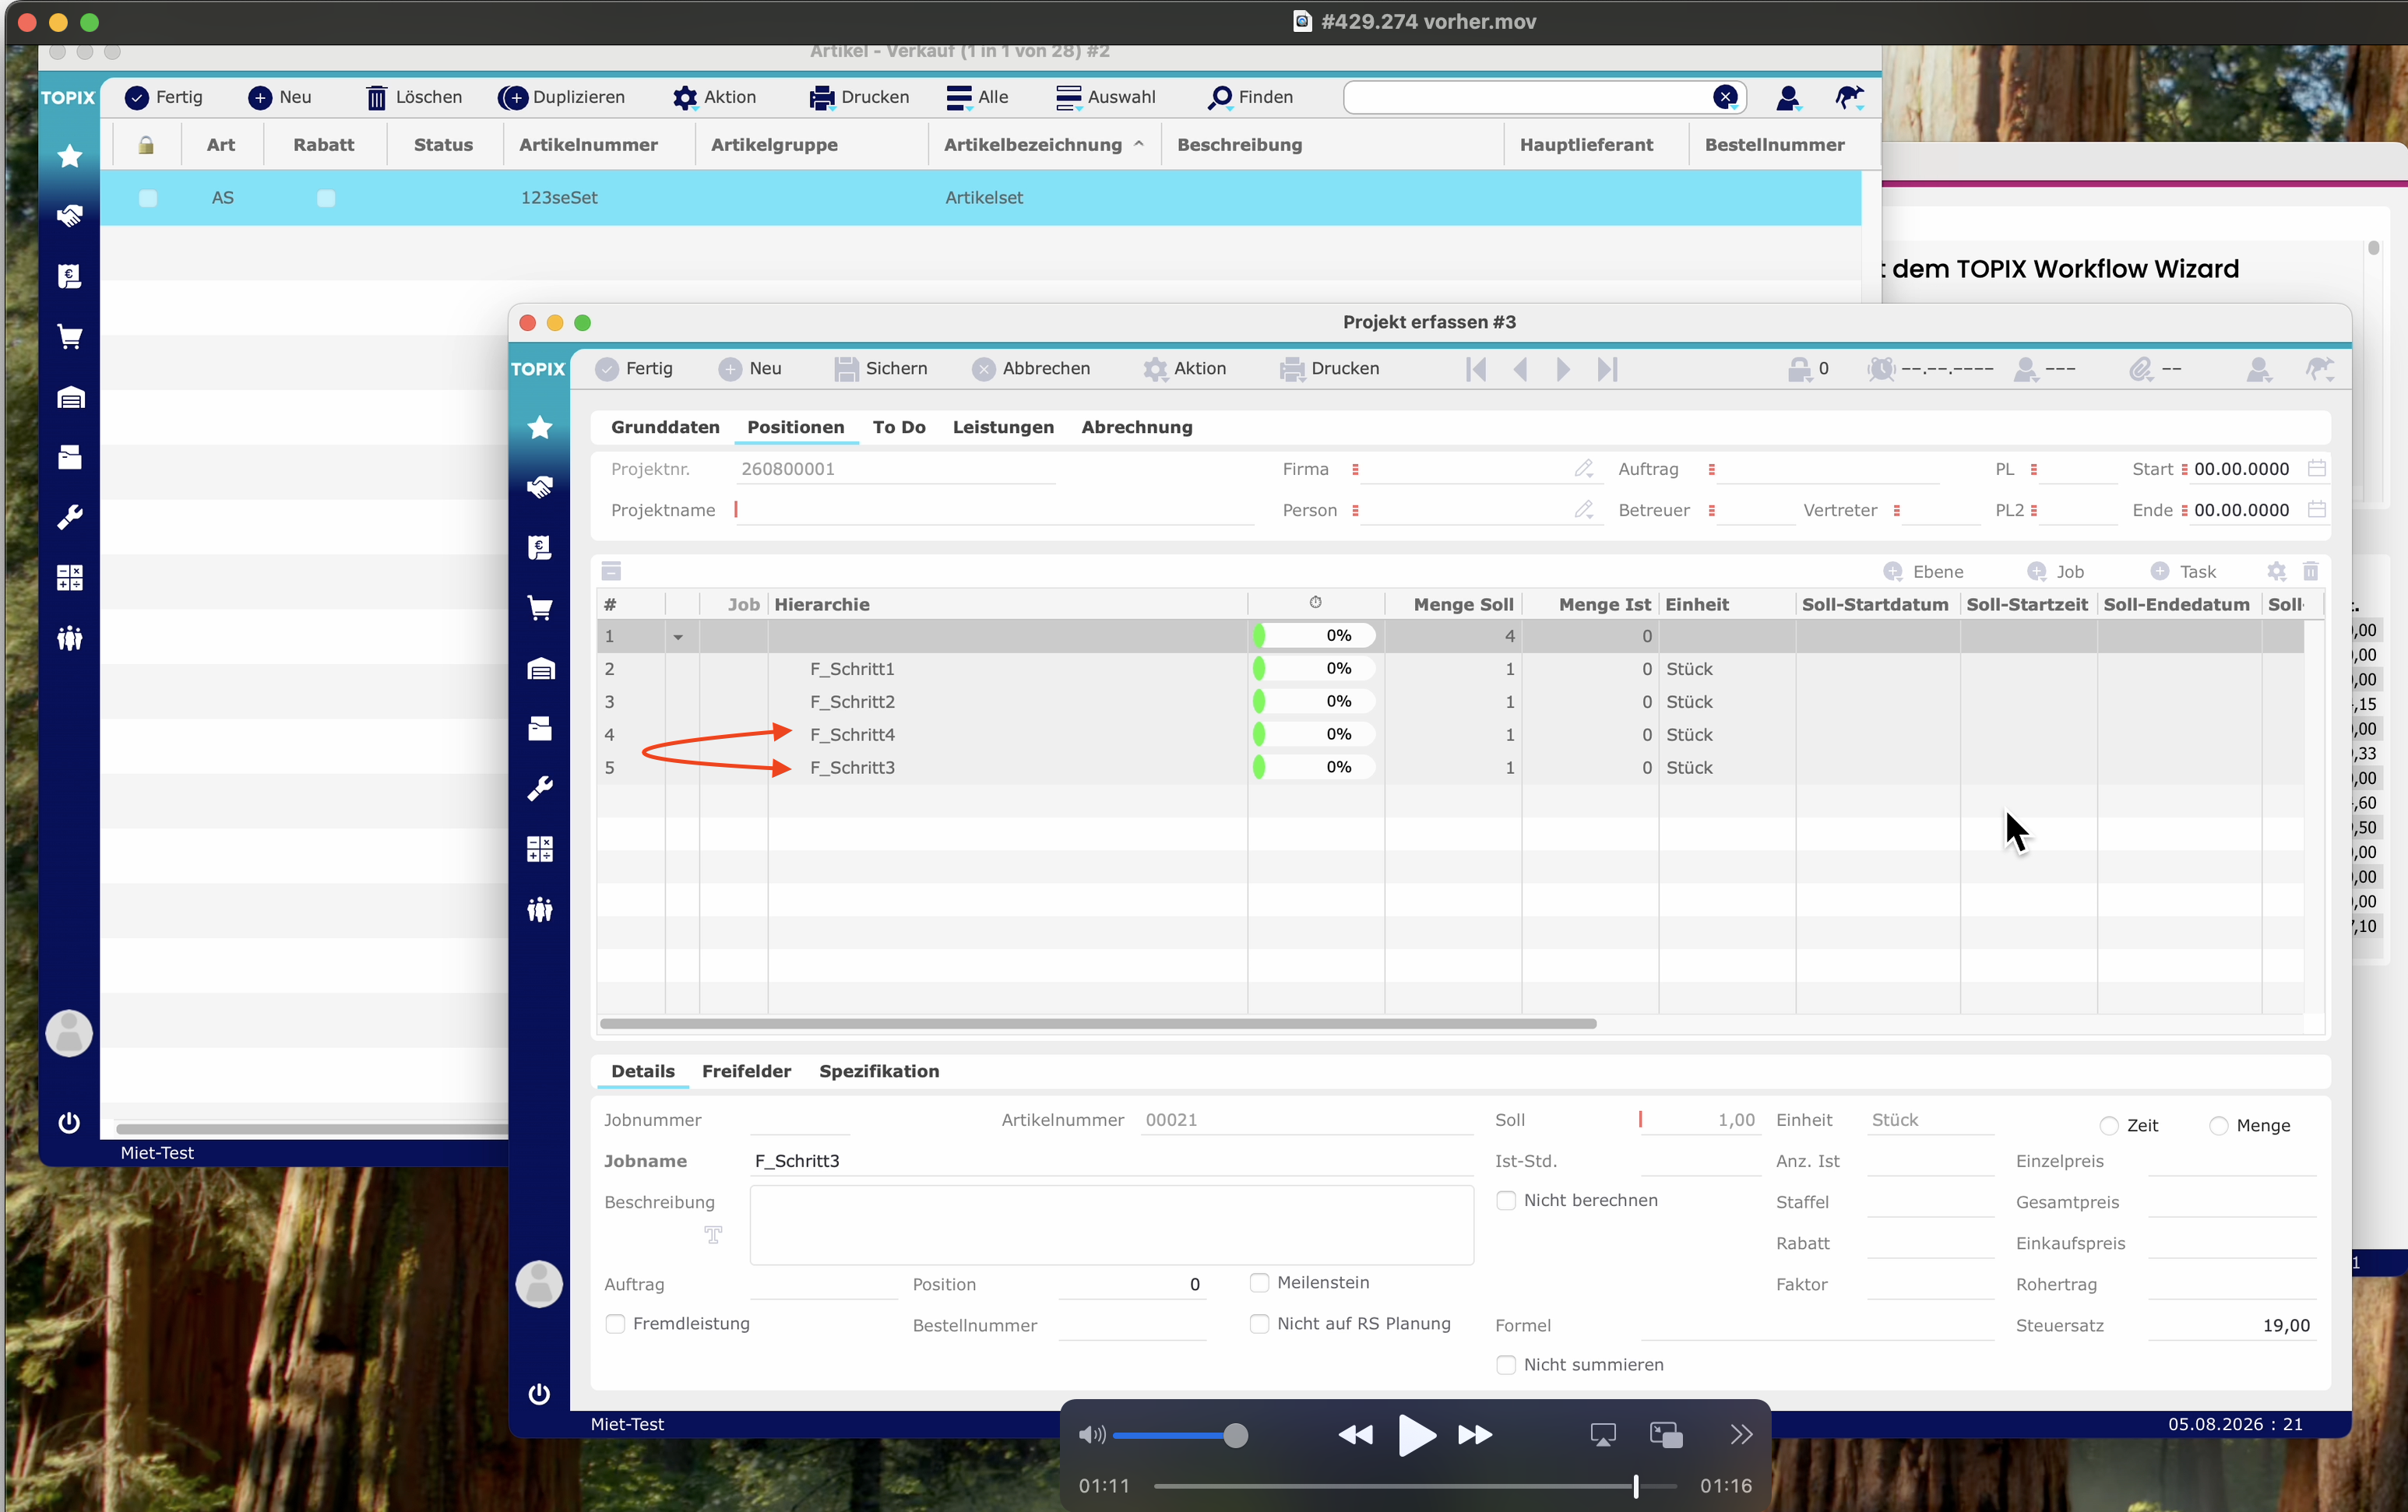Open the Vertreter selection marker
The image size is (2408, 1512).
[1896, 510]
